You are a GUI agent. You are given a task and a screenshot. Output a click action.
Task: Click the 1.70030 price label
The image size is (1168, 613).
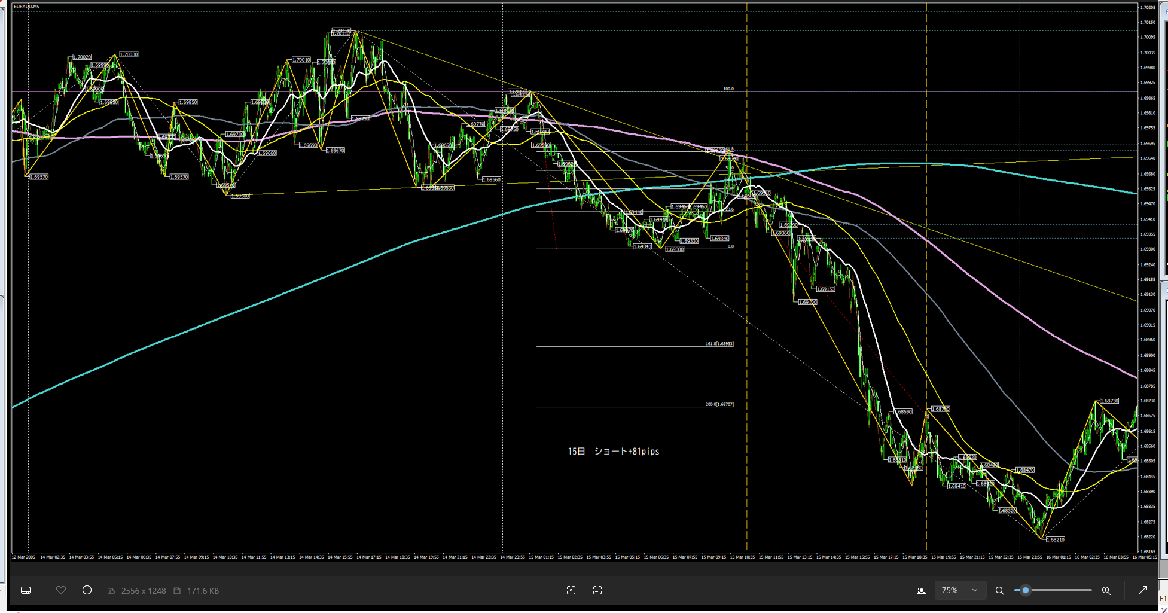click(x=129, y=54)
